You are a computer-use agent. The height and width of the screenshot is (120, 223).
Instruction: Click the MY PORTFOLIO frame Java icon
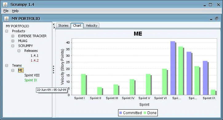click(x=6, y=19)
